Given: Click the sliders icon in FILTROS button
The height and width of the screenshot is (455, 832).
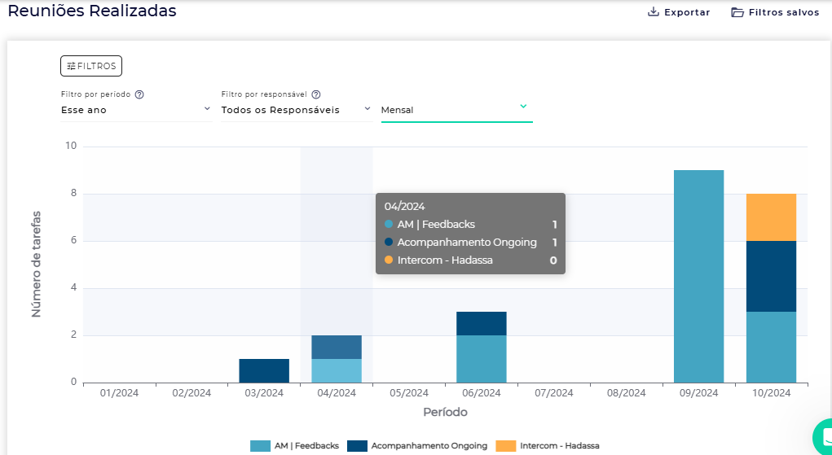Looking at the screenshot, I should point(71,66).
